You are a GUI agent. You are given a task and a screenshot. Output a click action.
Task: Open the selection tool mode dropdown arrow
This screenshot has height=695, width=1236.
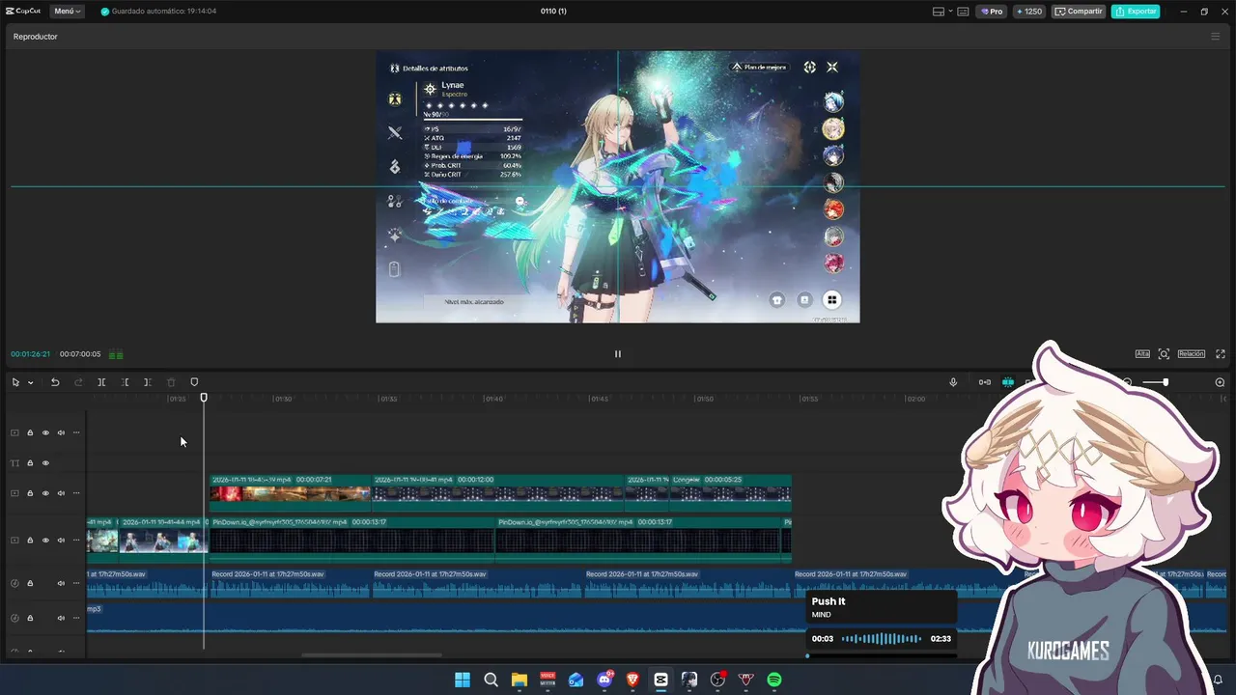point(30,382)
